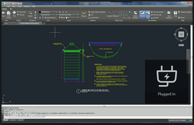Open the WCS dropdown below the ViewCube
The image size is (194, 125).
point(181,45)
